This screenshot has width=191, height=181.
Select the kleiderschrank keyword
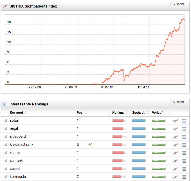(22, 144)
